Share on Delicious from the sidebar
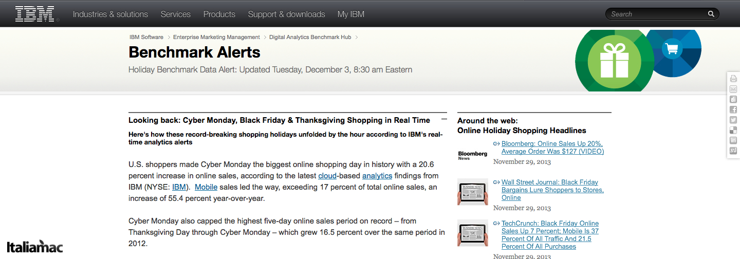 733,130
